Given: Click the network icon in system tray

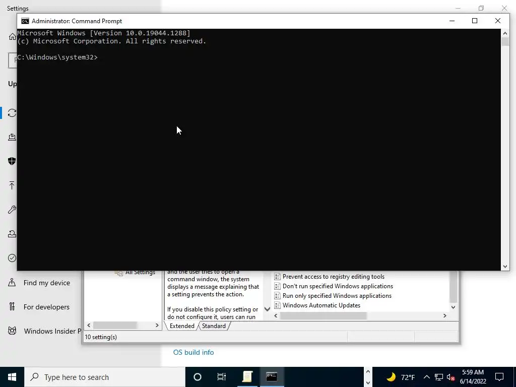Looking at the screenshot, I should (x=439, y=377).
